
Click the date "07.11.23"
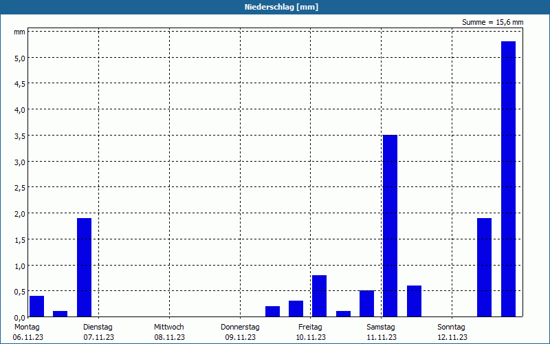[99, 337]
